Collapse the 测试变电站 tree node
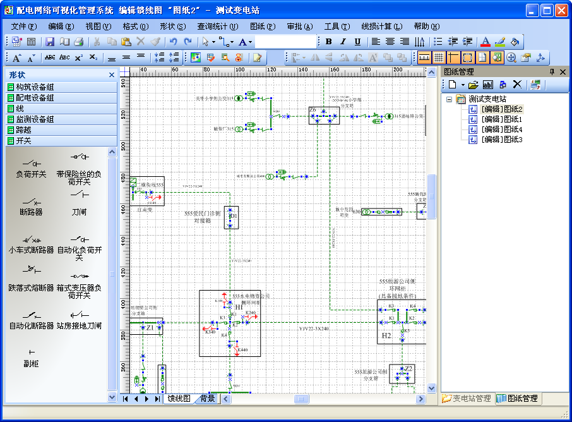Screen dimensions: 572x422 [449, 99]
